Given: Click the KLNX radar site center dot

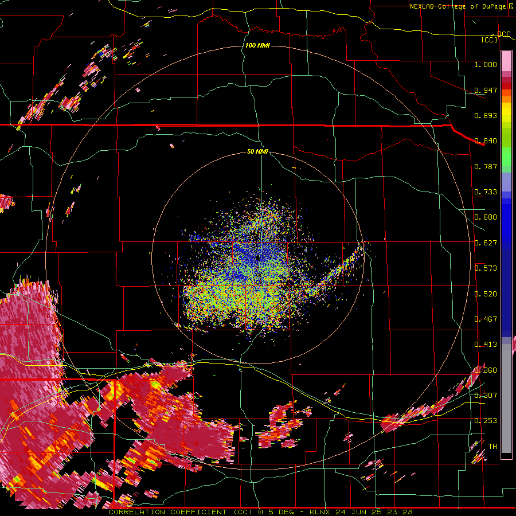Looking at the screenshot, I should coord(257,258).
